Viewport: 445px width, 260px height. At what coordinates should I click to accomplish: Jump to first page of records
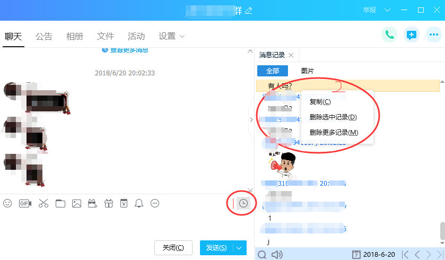pyautogui.click(x=405, y=255)
